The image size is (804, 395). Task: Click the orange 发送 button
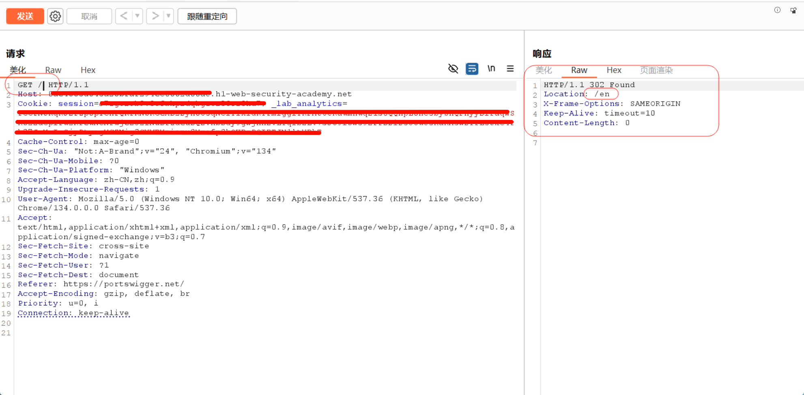point(25,16)
